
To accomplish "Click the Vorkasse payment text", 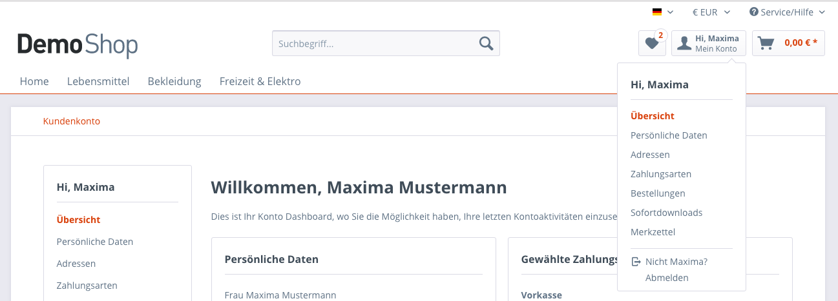I will (x=541, y=295).
